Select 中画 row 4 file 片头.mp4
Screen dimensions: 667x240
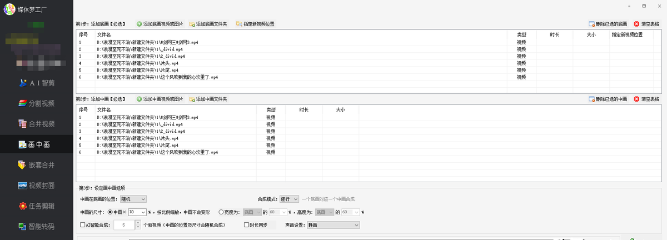click(x=137, y=138)
